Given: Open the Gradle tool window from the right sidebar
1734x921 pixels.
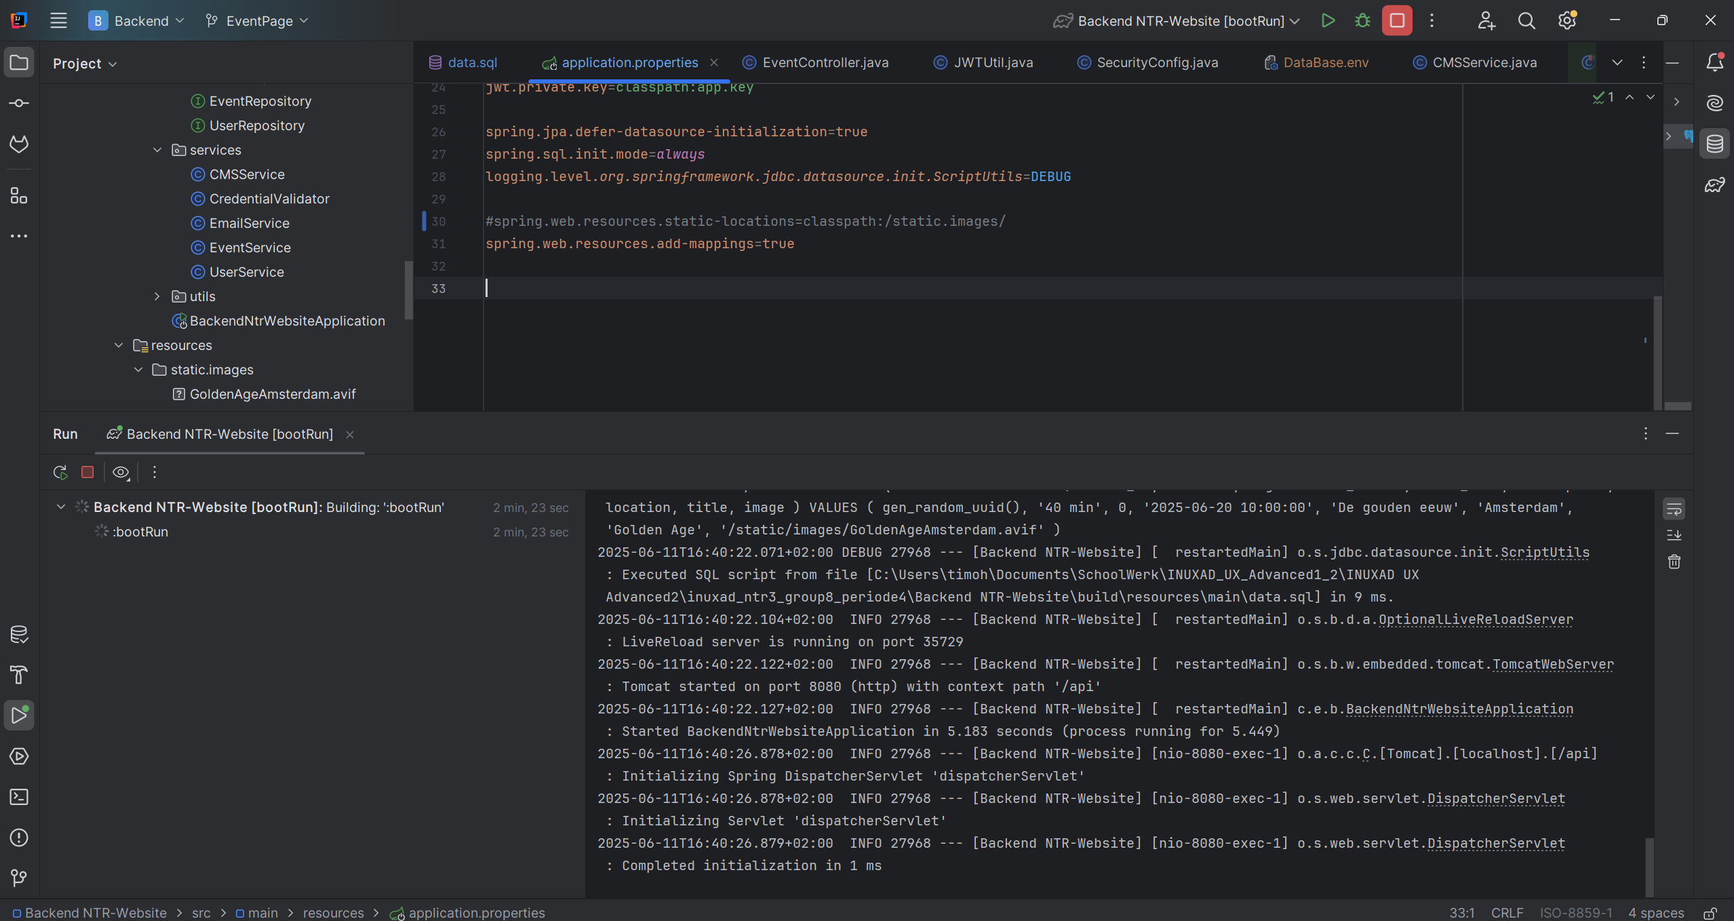Looking at the screenshot, I should (x=1715, y=184).
